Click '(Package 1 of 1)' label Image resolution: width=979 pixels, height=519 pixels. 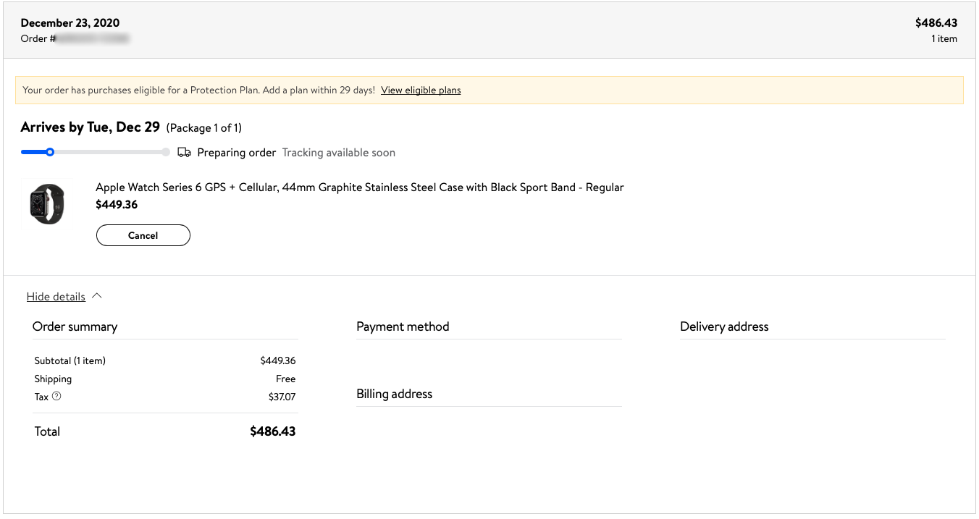tap(204, 128)
